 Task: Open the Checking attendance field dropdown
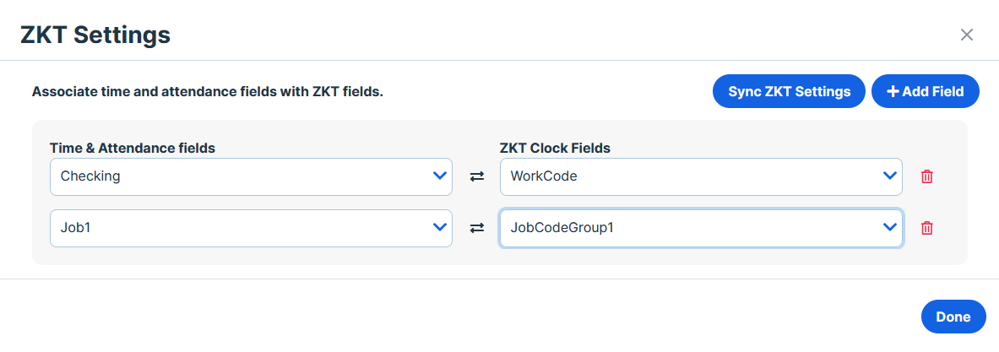point(251,177)
